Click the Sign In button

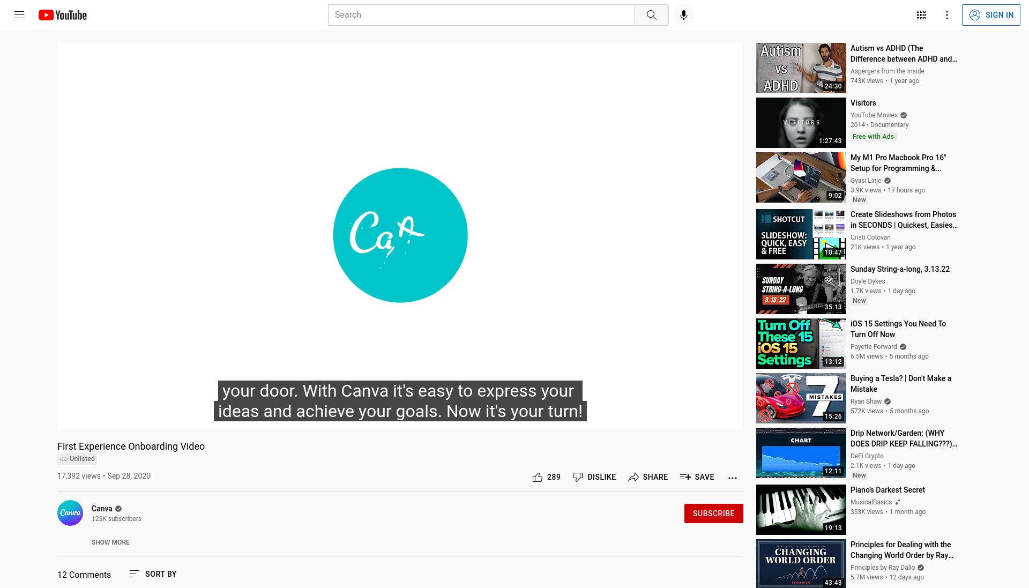[x=991, y=15]
